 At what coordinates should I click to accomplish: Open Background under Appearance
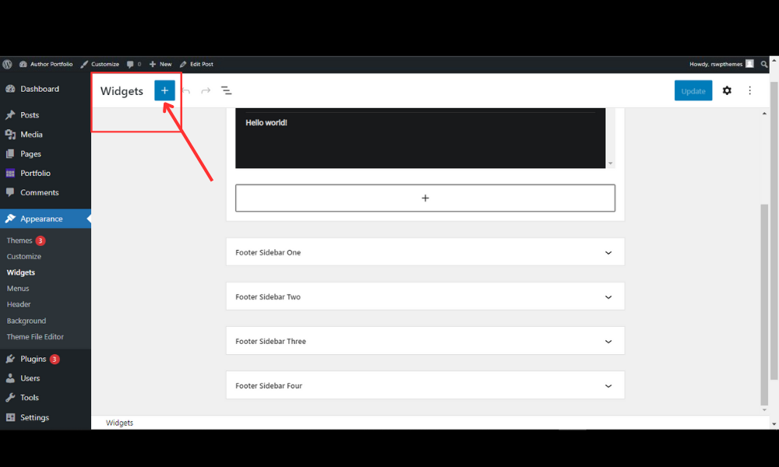pos(26,321)
